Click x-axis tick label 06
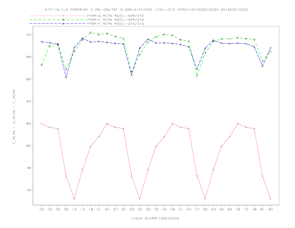This screenshot has width=295, height=228. point(58,209)
